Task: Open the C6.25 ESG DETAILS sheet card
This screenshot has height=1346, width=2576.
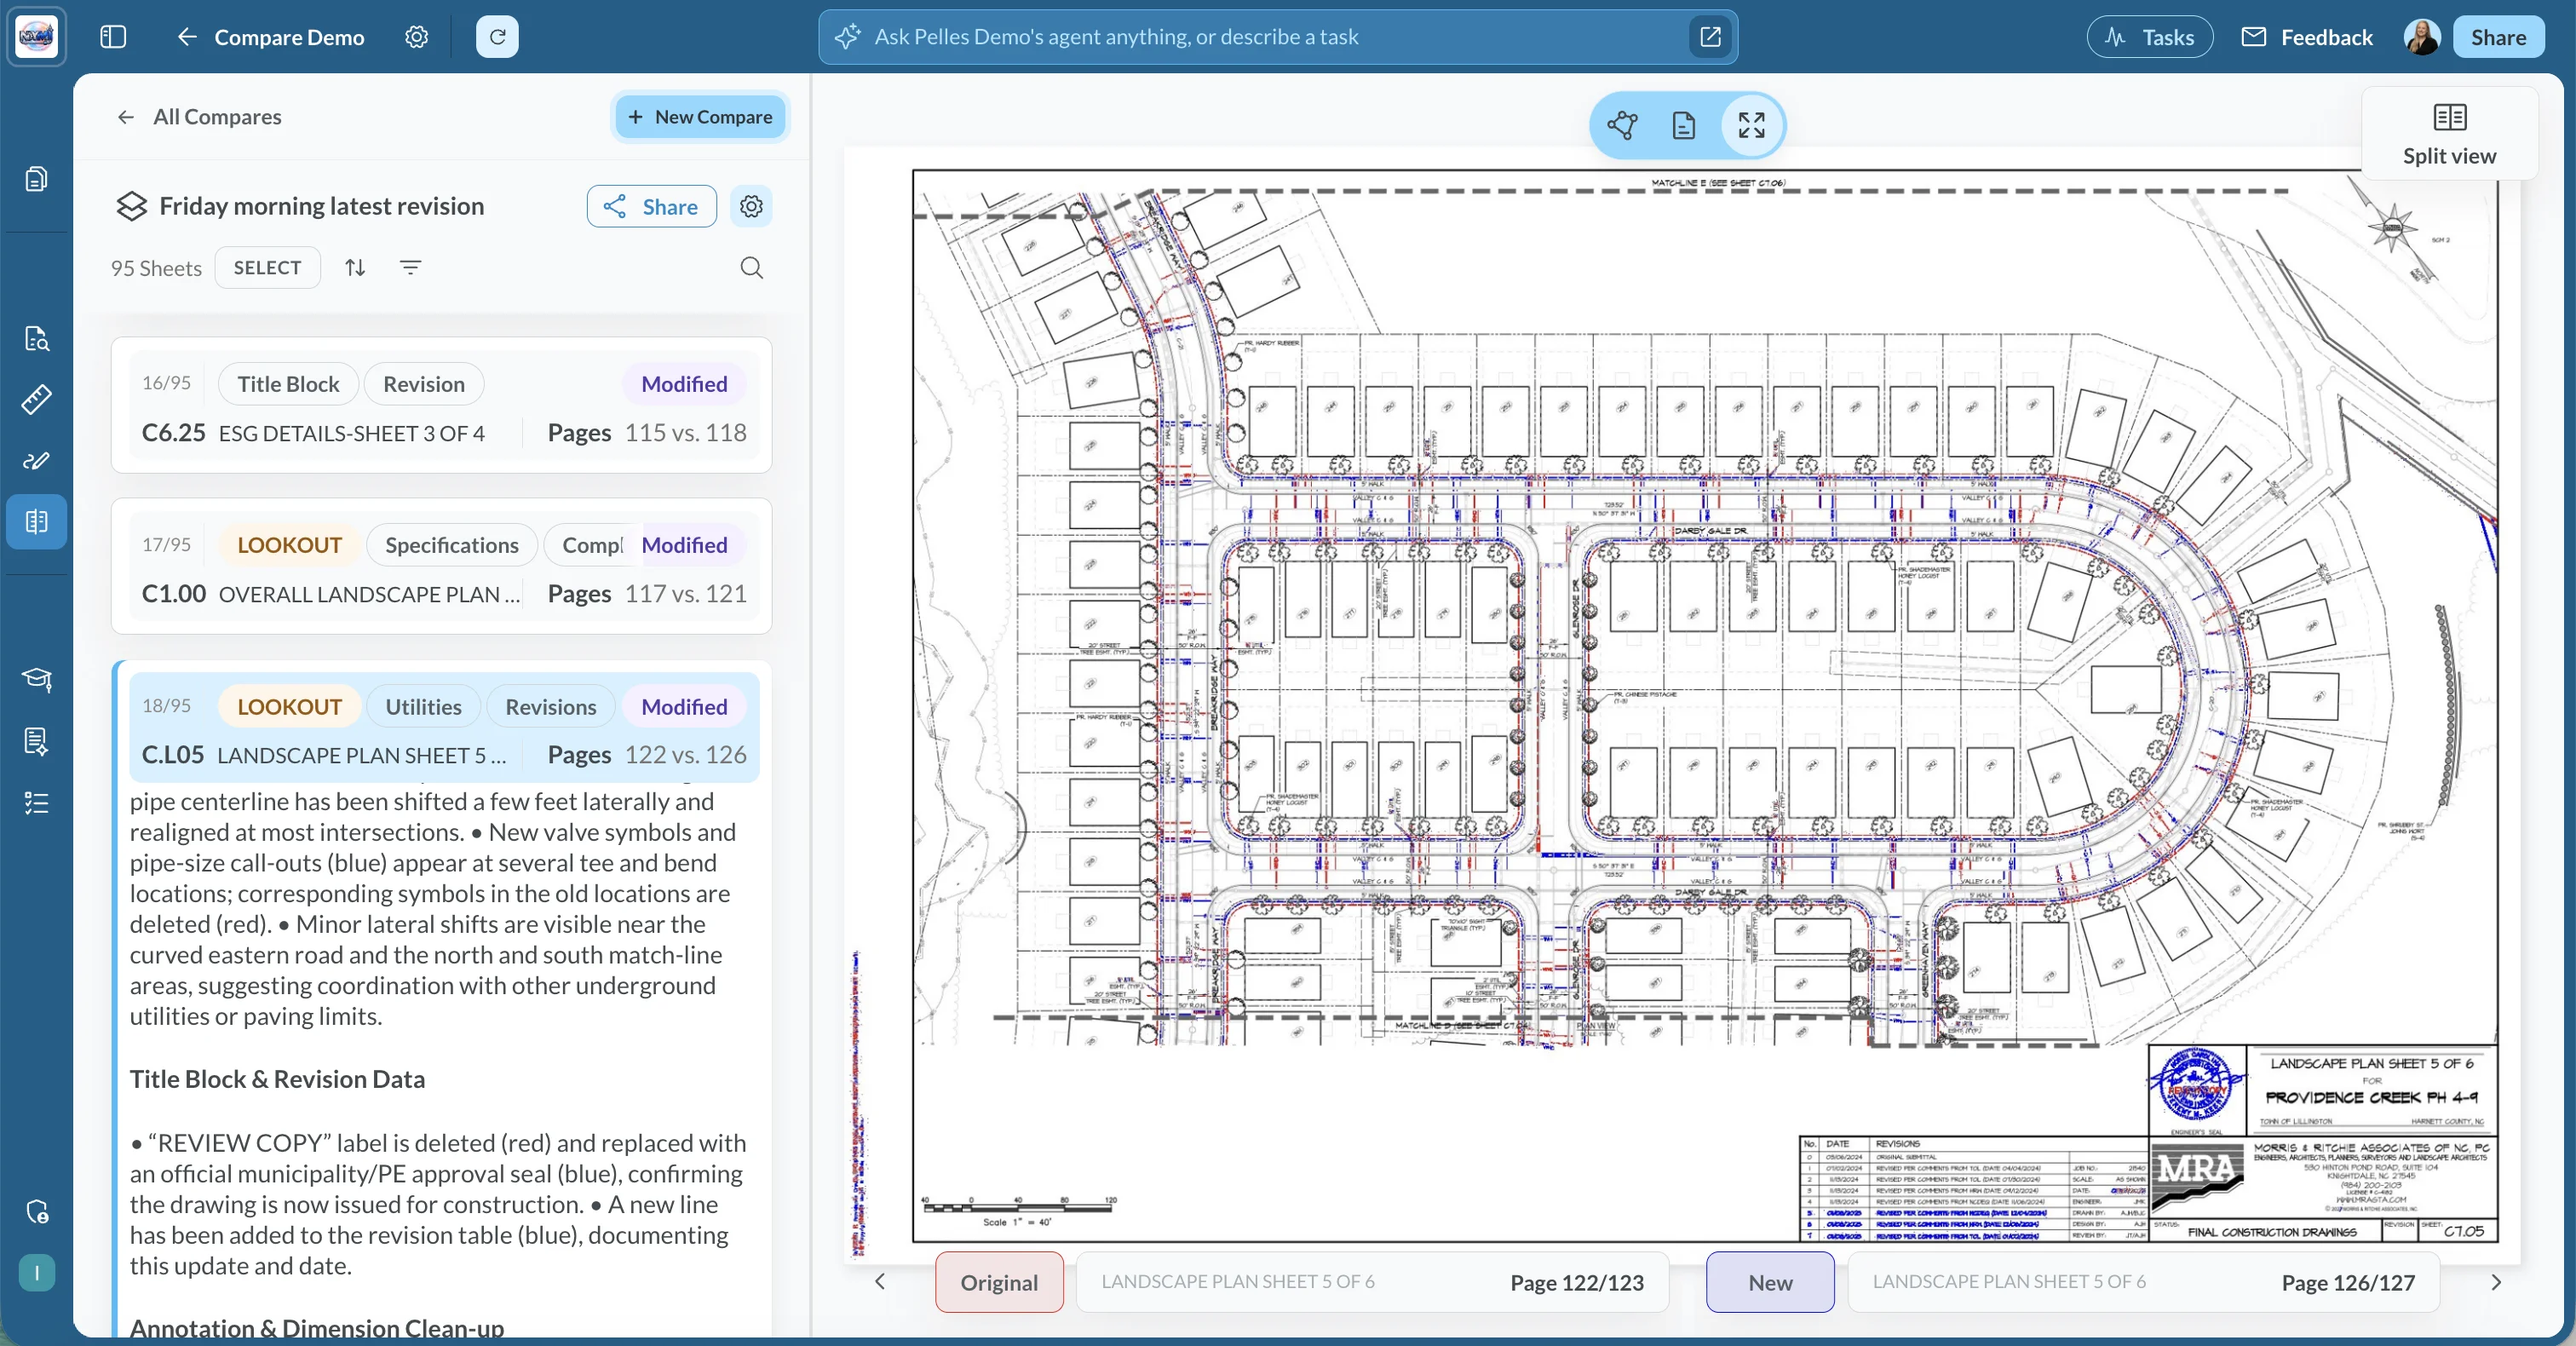Action: 442,405
